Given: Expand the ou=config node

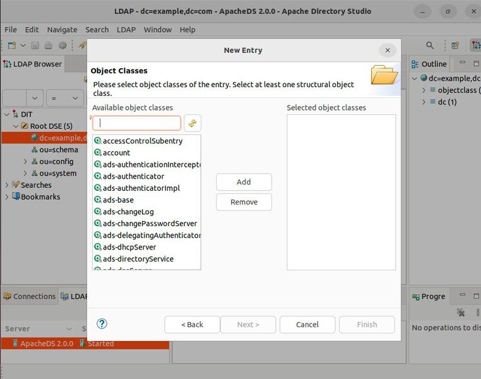Looking at the screenshot, I should (x=25, y=162).
